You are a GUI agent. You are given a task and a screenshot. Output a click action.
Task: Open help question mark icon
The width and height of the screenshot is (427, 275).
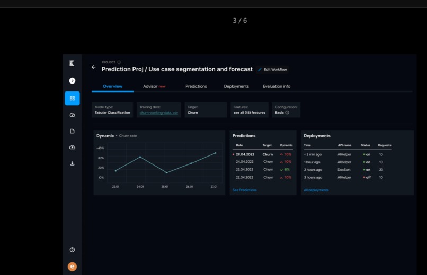point(72,250)
